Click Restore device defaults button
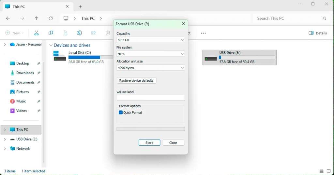This screenshot has width=334, height=175. coord(136,81)
